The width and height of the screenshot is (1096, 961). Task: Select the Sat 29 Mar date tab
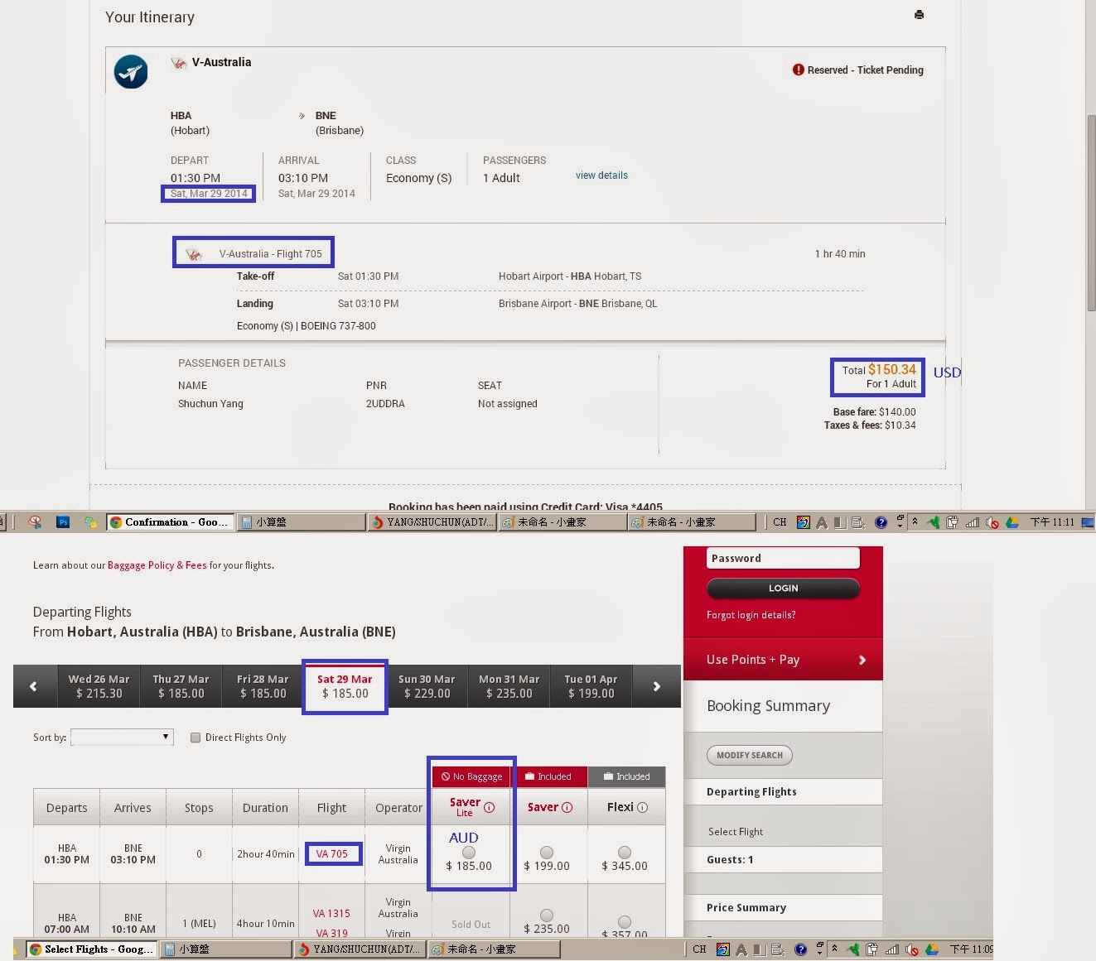click(x=345, y=686)
